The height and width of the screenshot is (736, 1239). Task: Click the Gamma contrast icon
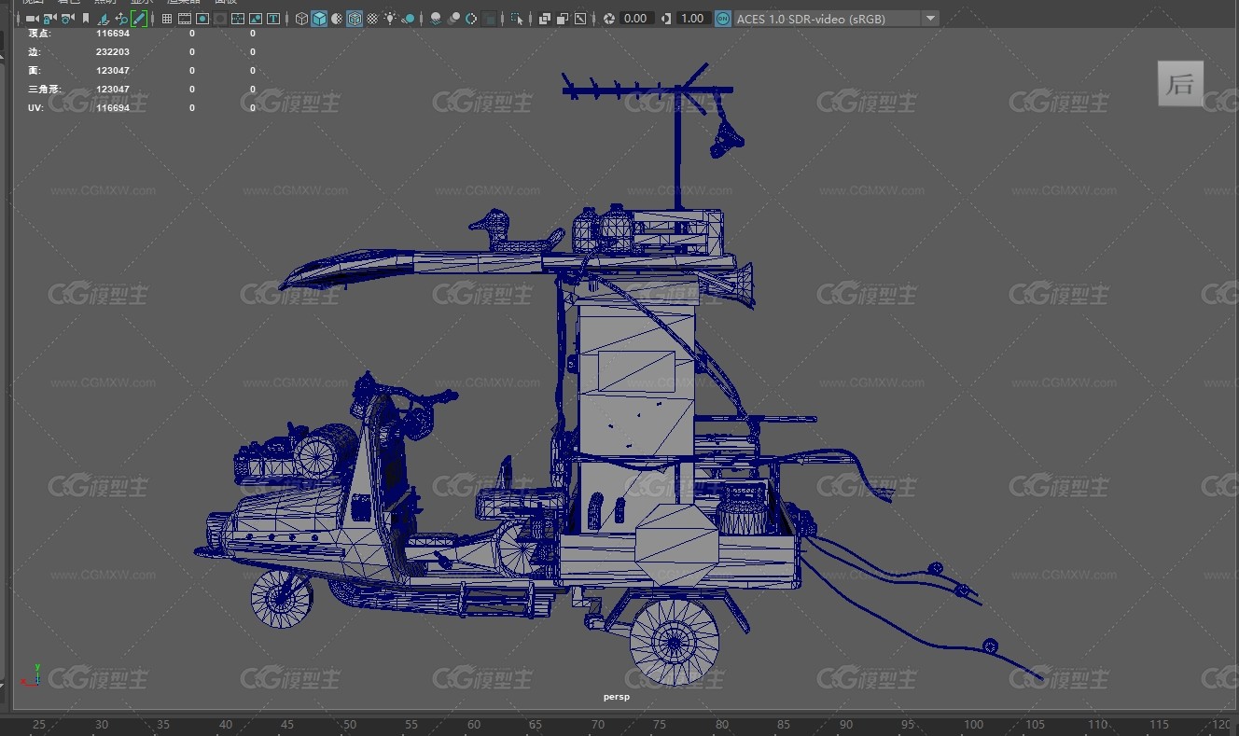666,19
